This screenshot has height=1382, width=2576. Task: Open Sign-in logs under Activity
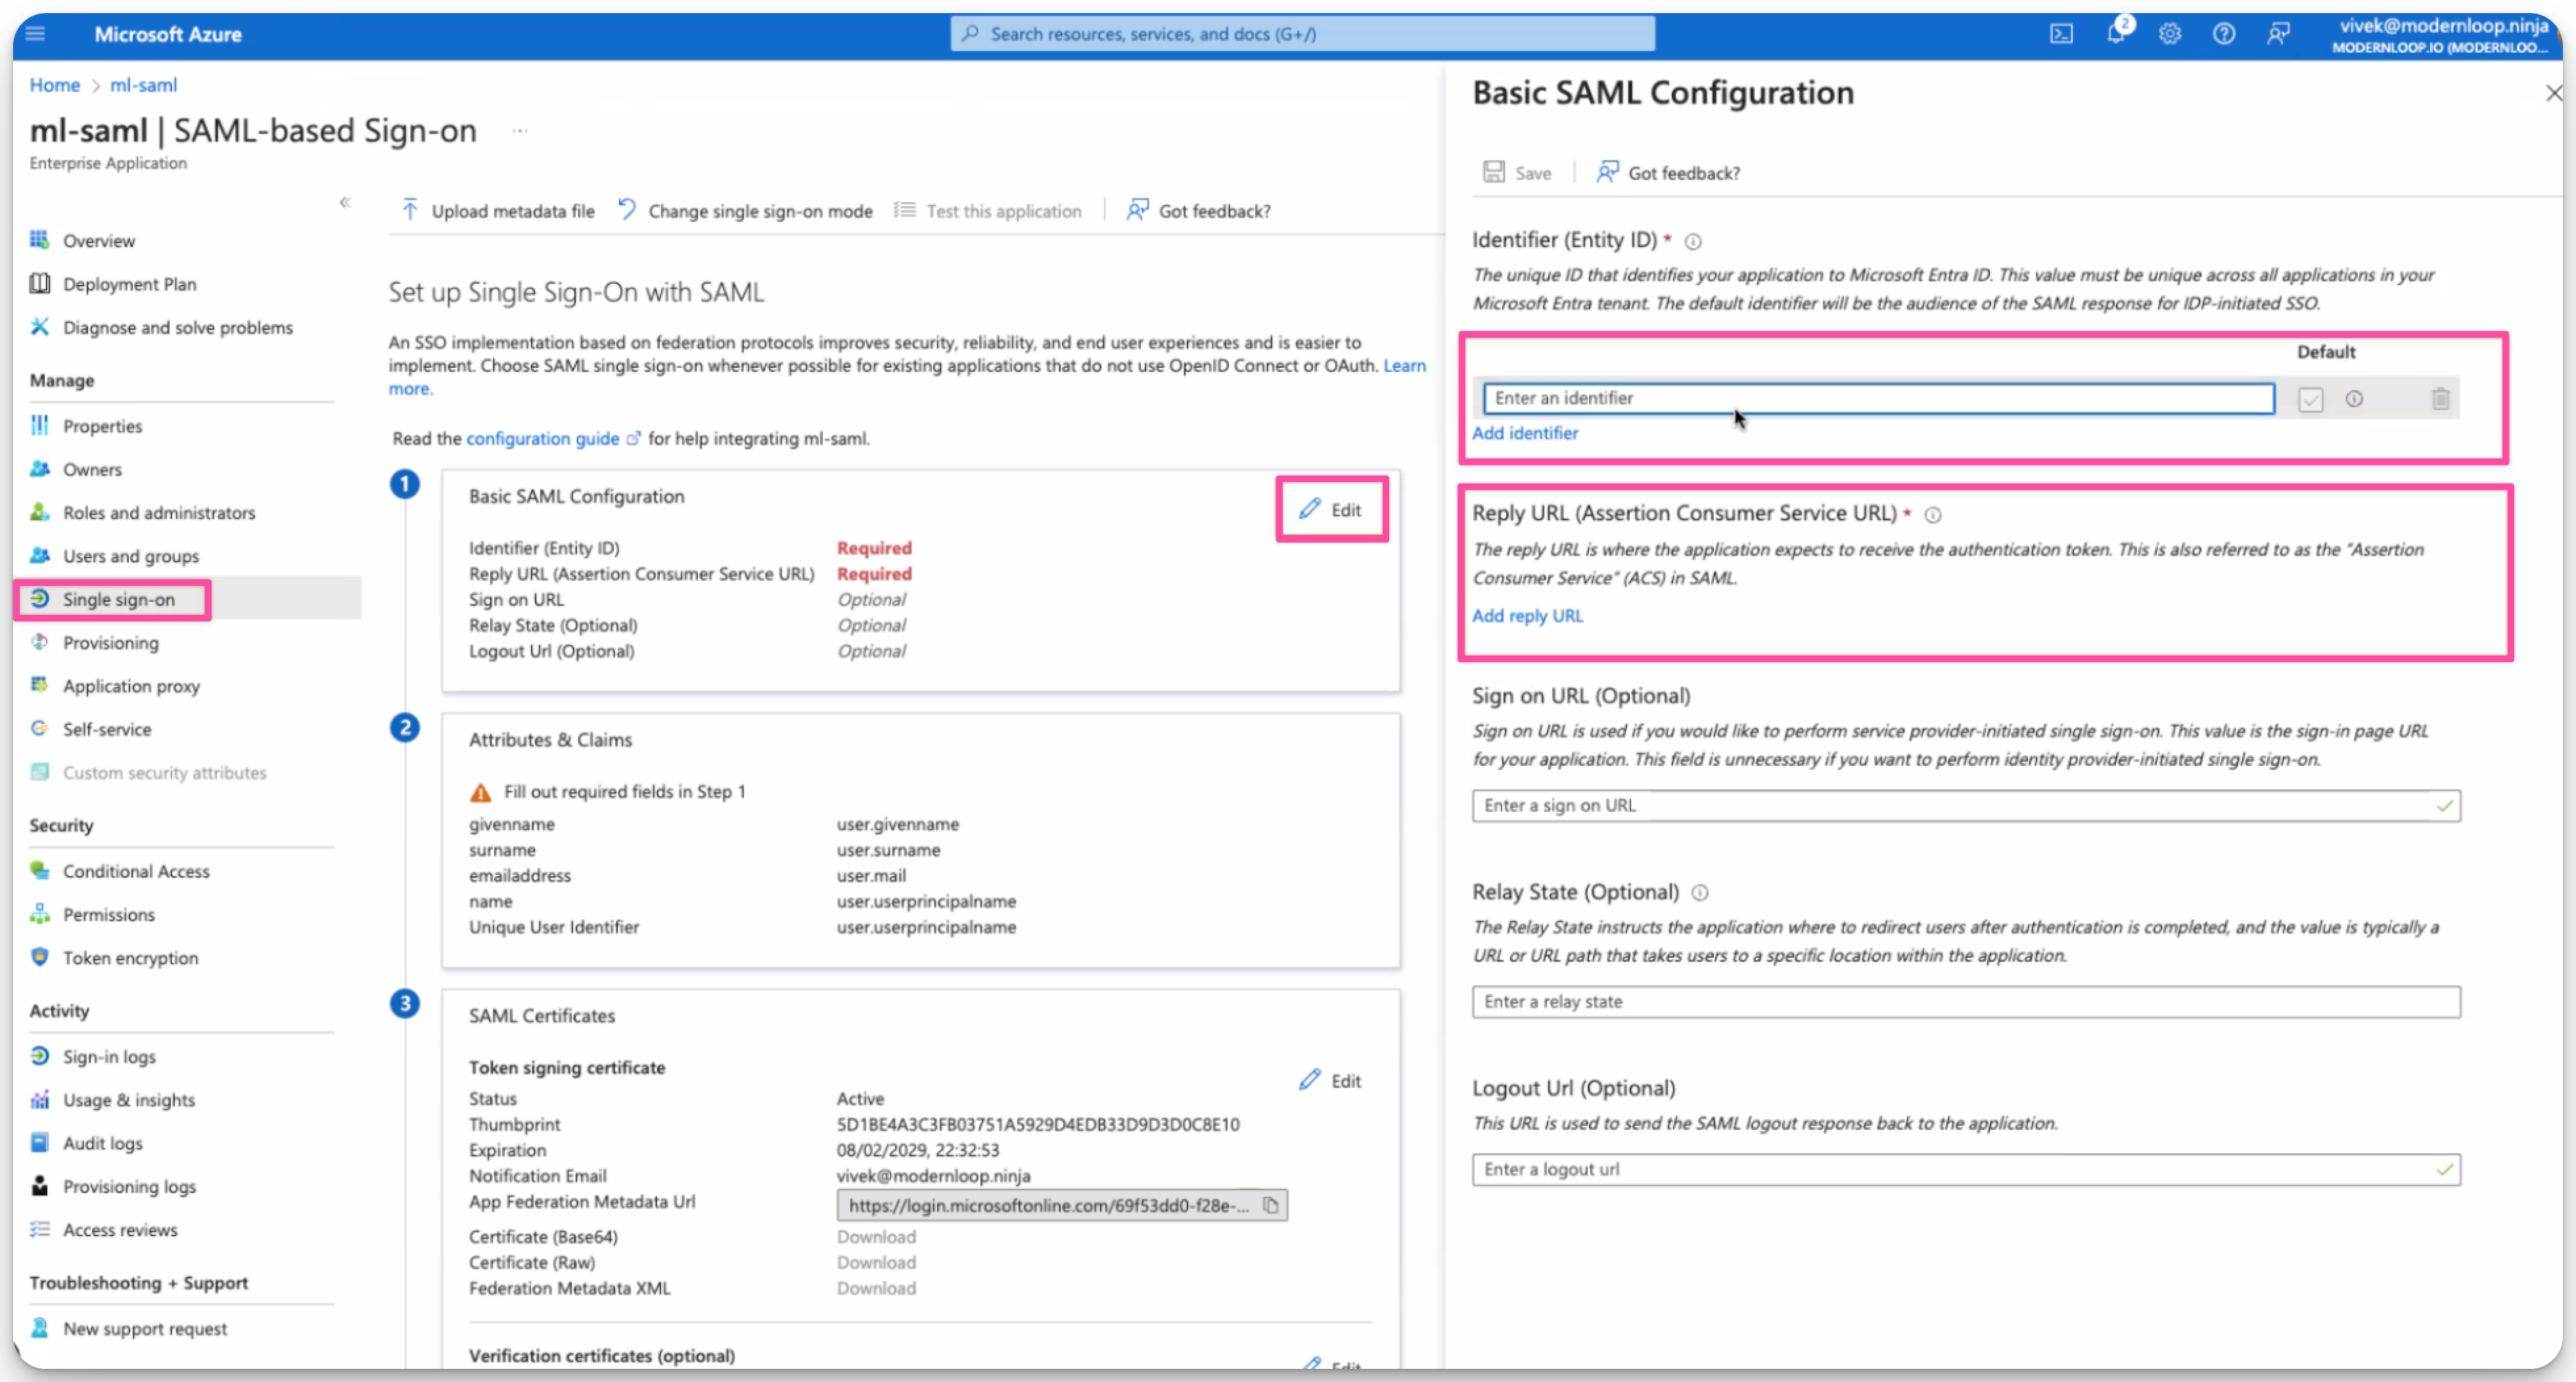tap(109, 1058)
